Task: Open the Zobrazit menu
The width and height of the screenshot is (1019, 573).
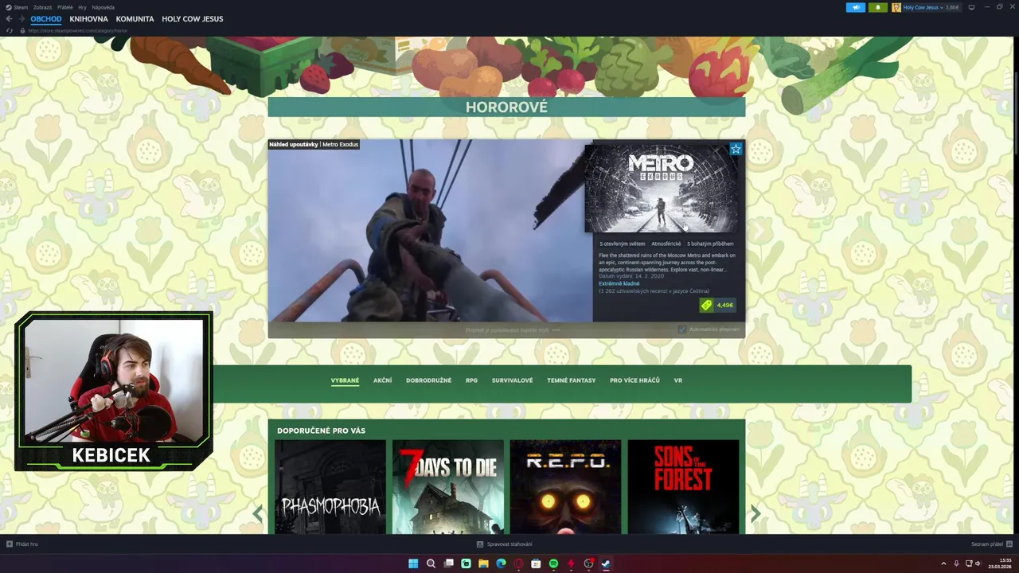Action: click(43, 7)
